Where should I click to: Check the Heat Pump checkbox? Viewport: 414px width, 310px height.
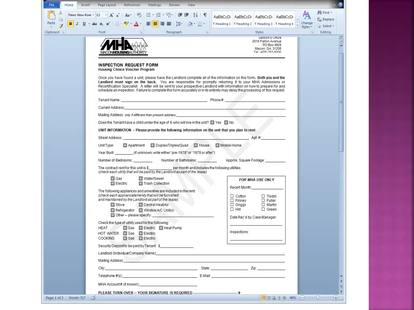[x=161, y=228]
